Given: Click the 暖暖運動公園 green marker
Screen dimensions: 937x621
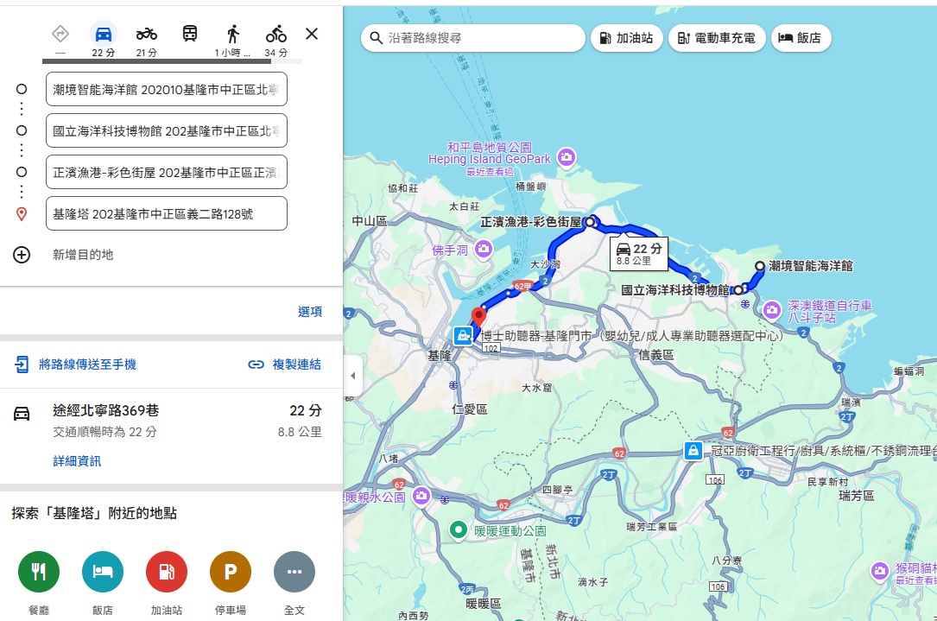Looking at the screenshot, I should [459, 529].
